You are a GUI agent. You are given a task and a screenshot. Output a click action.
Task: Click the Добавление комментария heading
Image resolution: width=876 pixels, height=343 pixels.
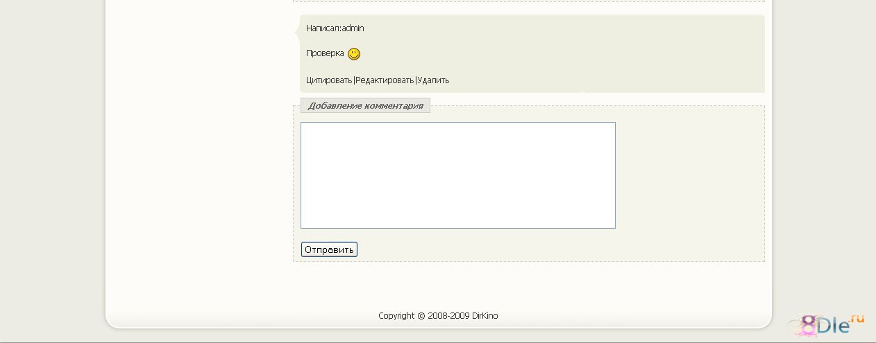point(365,106)
